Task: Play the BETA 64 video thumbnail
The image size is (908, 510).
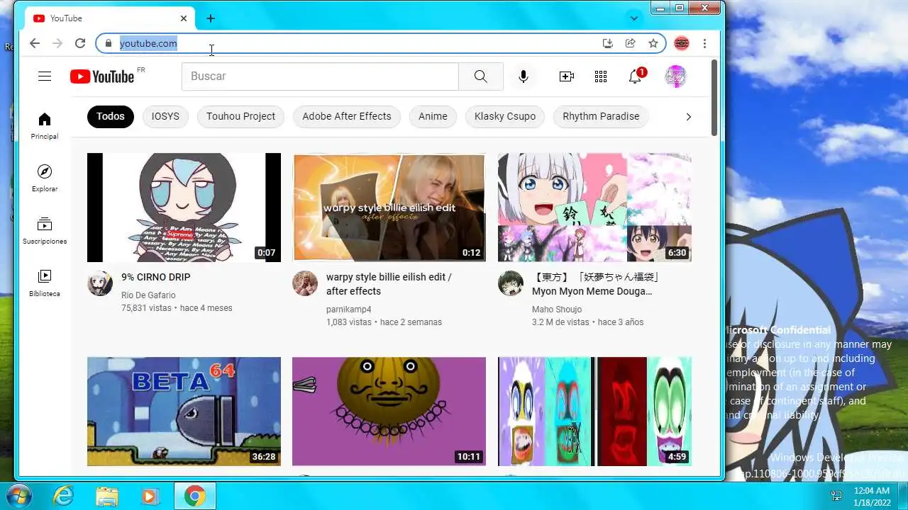Action: point(184,412)
